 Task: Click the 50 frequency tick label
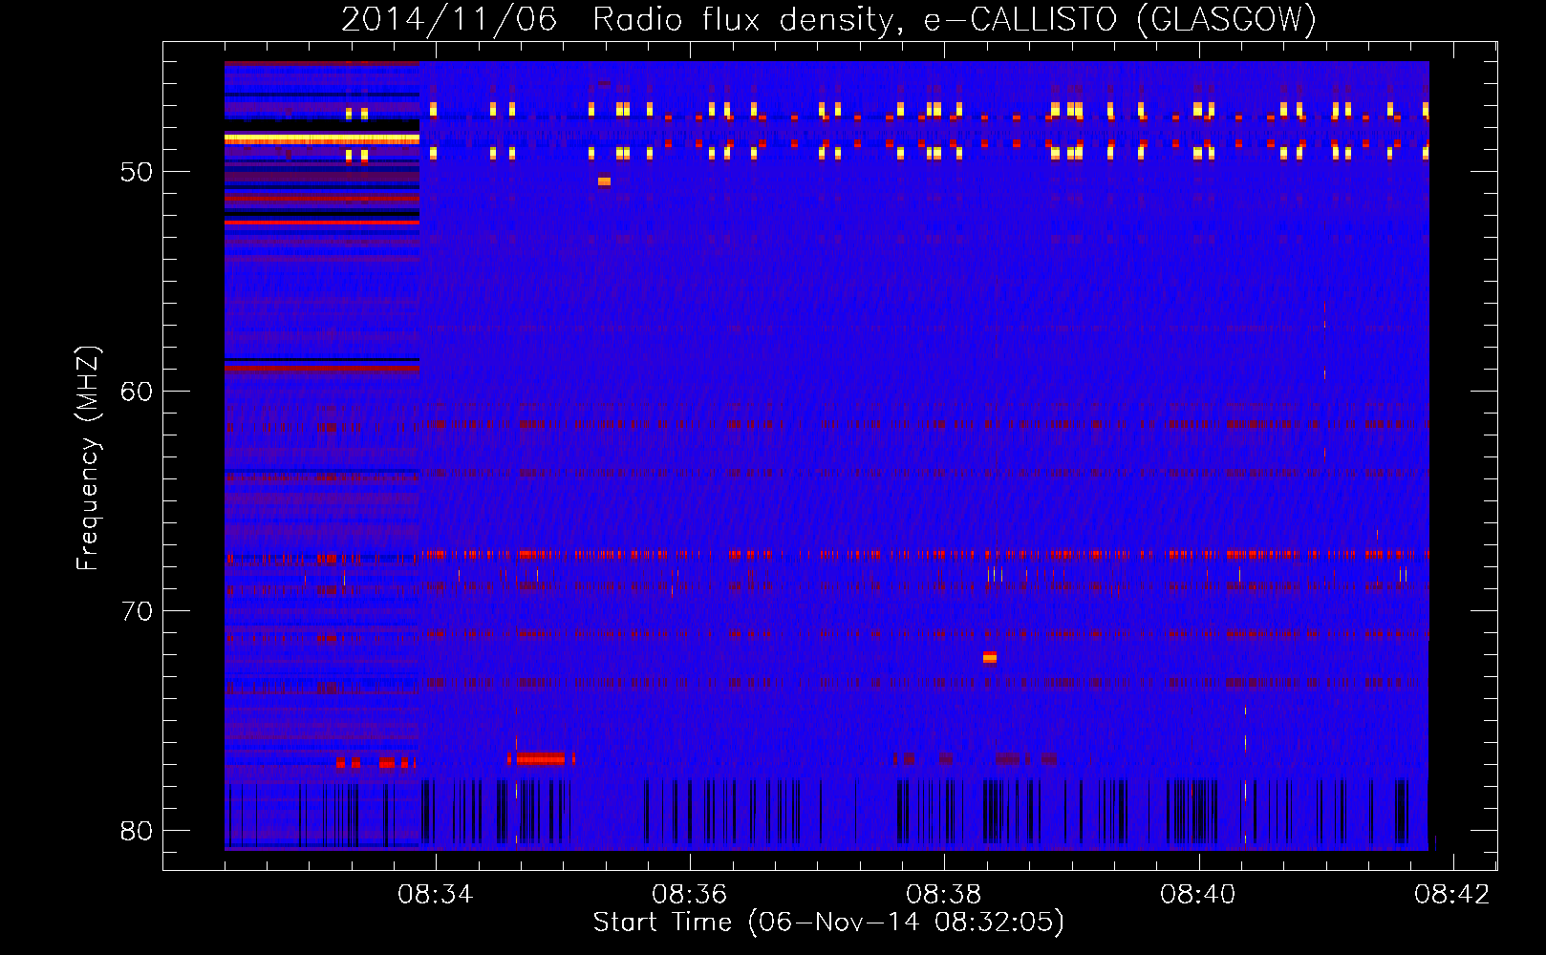(137, 172)
